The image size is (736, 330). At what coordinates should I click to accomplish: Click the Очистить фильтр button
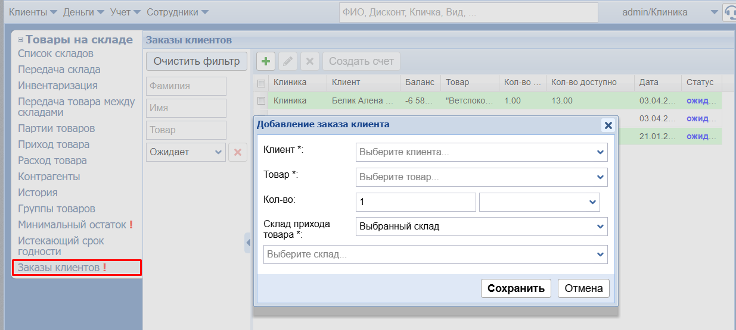tap(197, 61)
